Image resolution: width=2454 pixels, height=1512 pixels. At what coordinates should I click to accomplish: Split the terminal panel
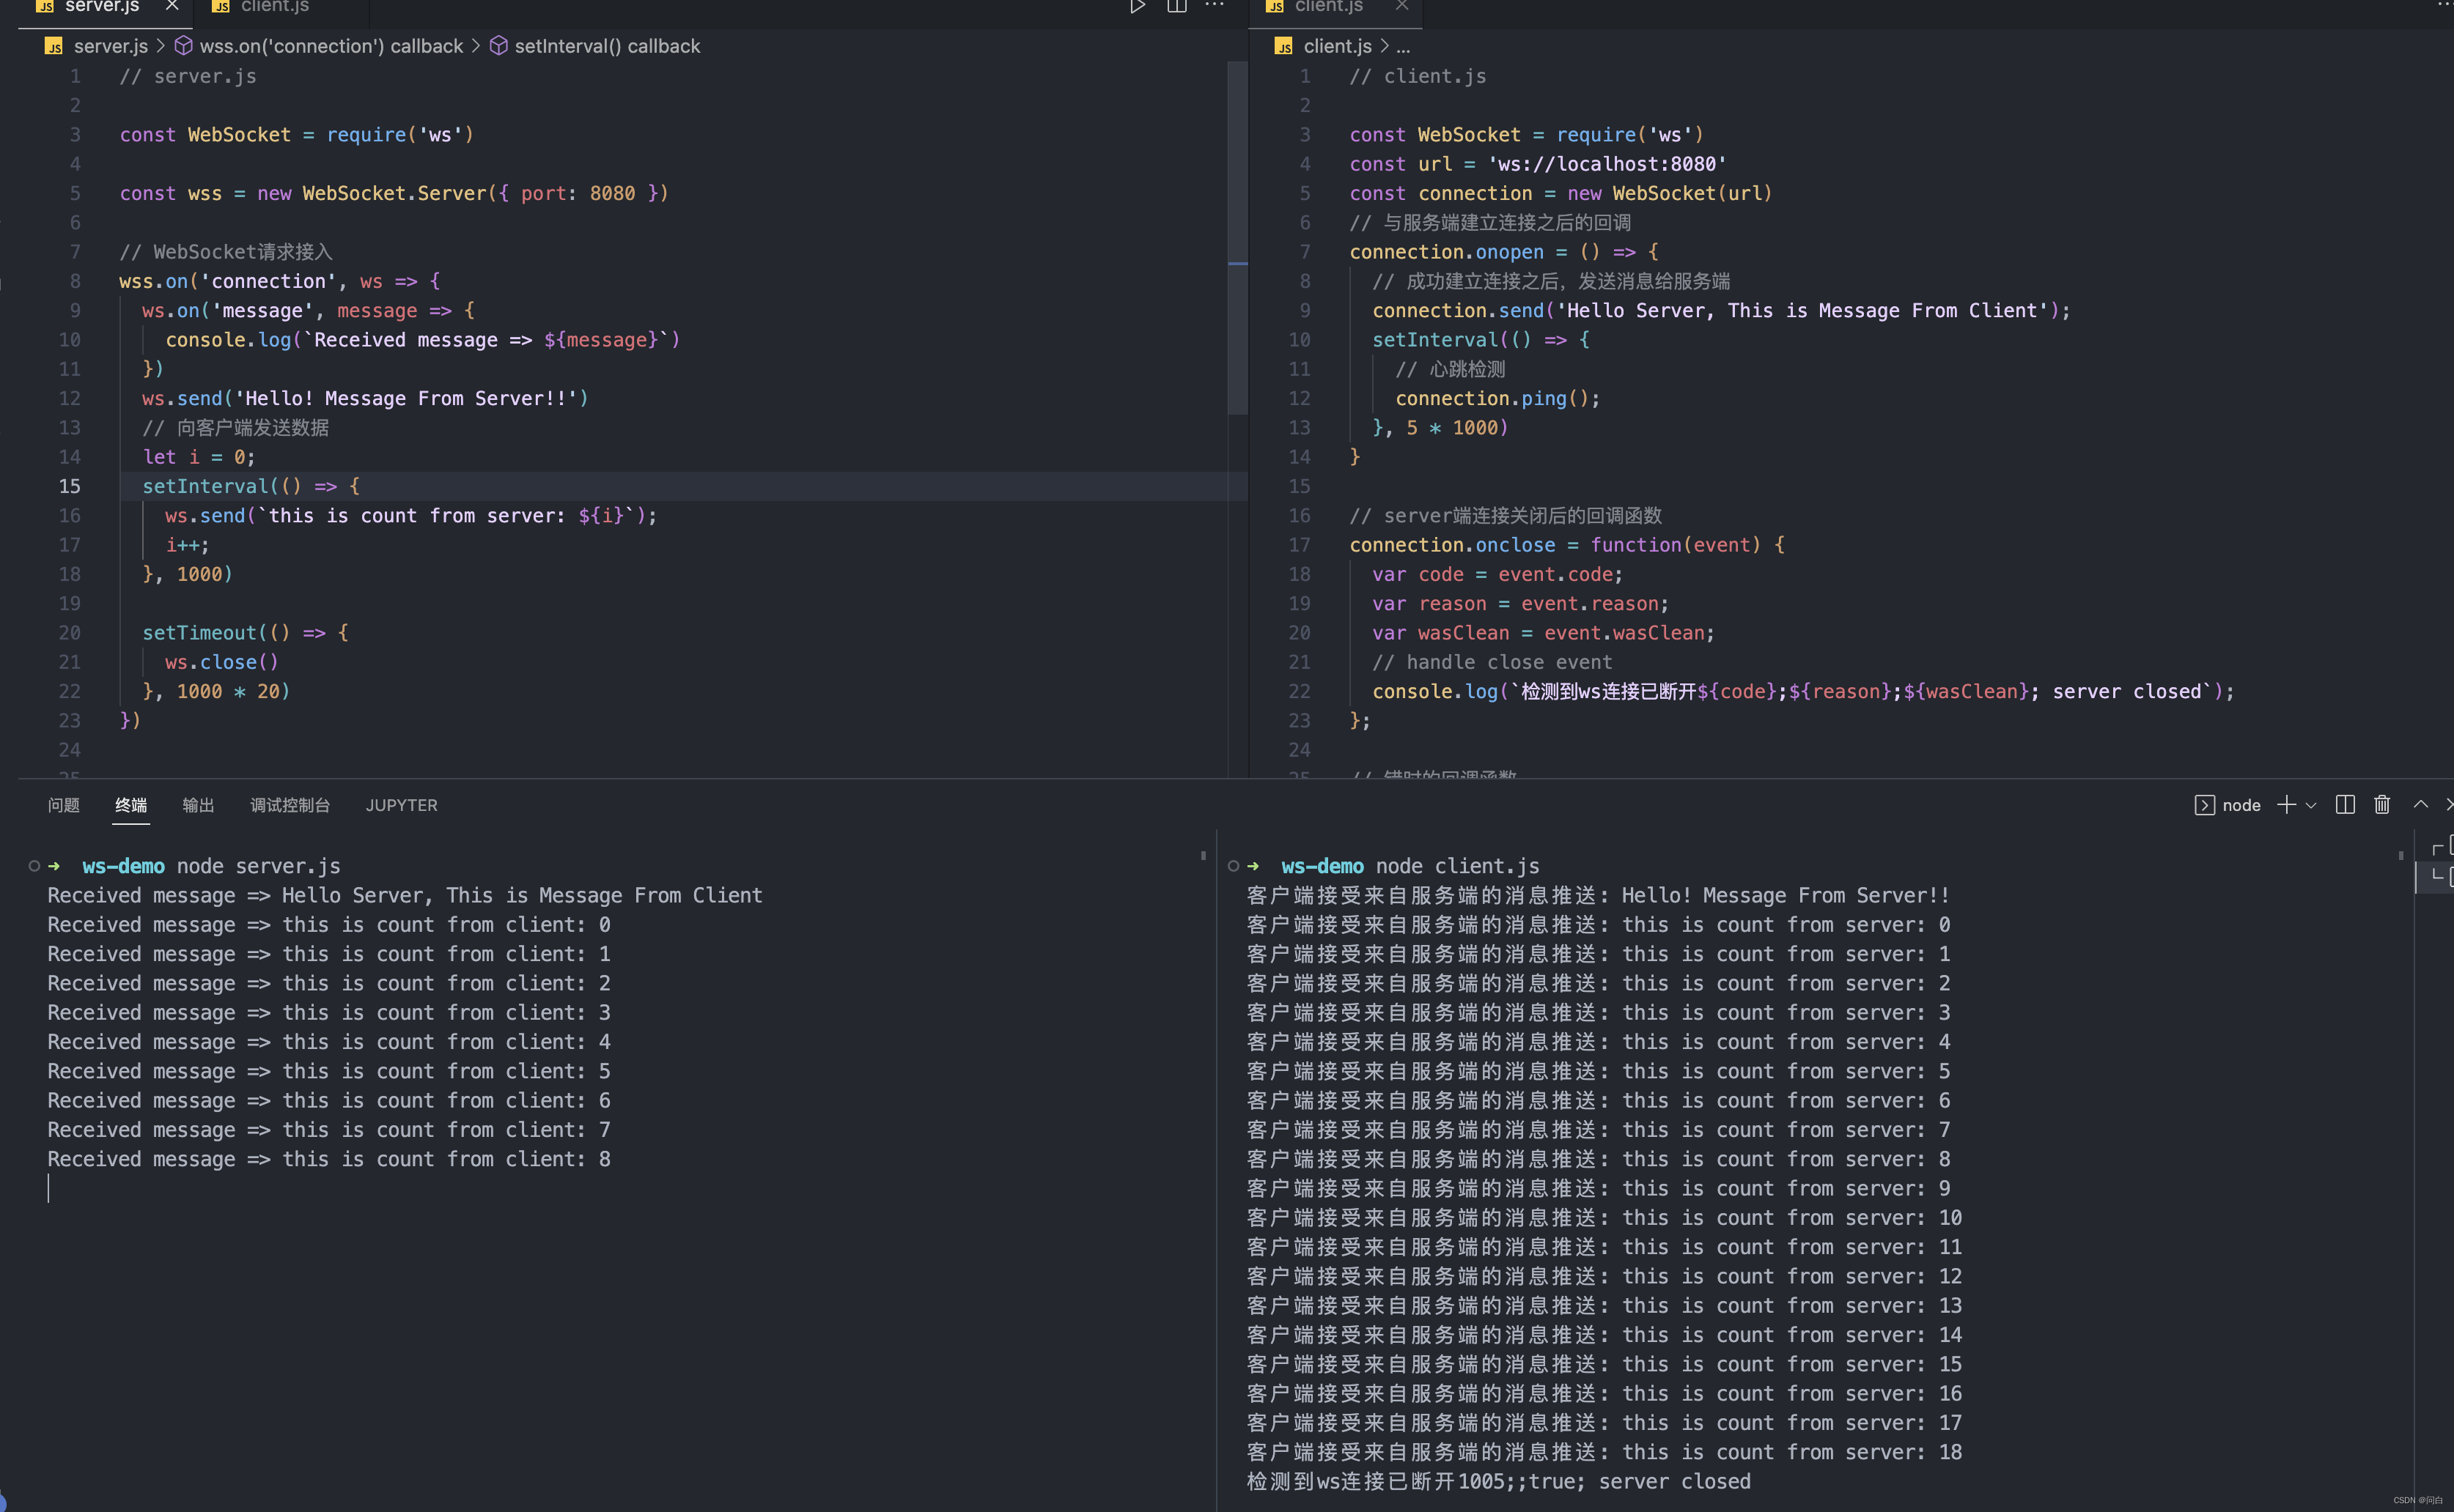point(2345,805)
